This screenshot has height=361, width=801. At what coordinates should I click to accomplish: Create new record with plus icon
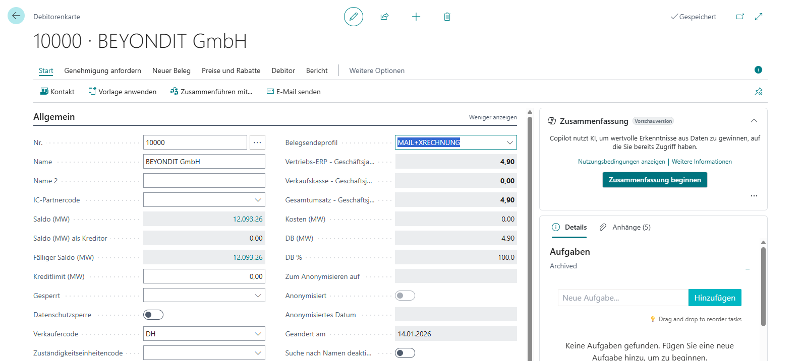[416, 17]
